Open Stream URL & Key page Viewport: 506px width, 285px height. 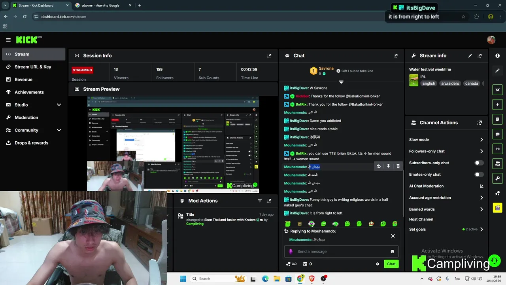(34, 67)
